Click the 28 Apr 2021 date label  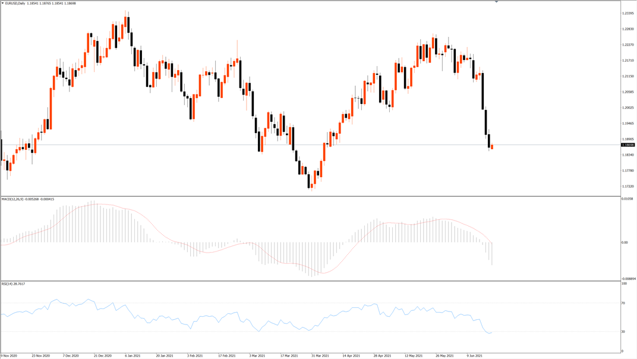point(382,356)
